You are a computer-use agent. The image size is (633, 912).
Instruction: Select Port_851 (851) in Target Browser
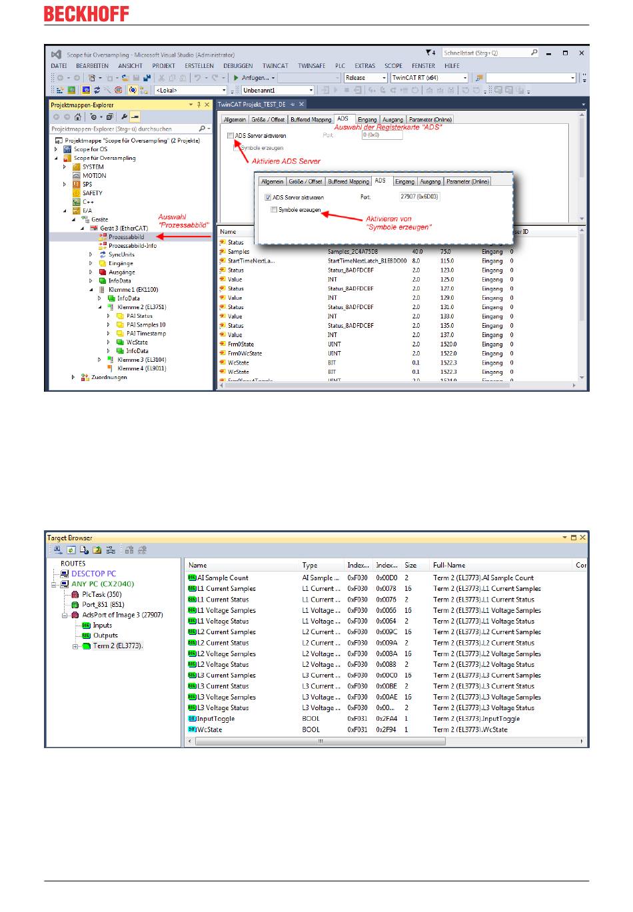(103, 605)
